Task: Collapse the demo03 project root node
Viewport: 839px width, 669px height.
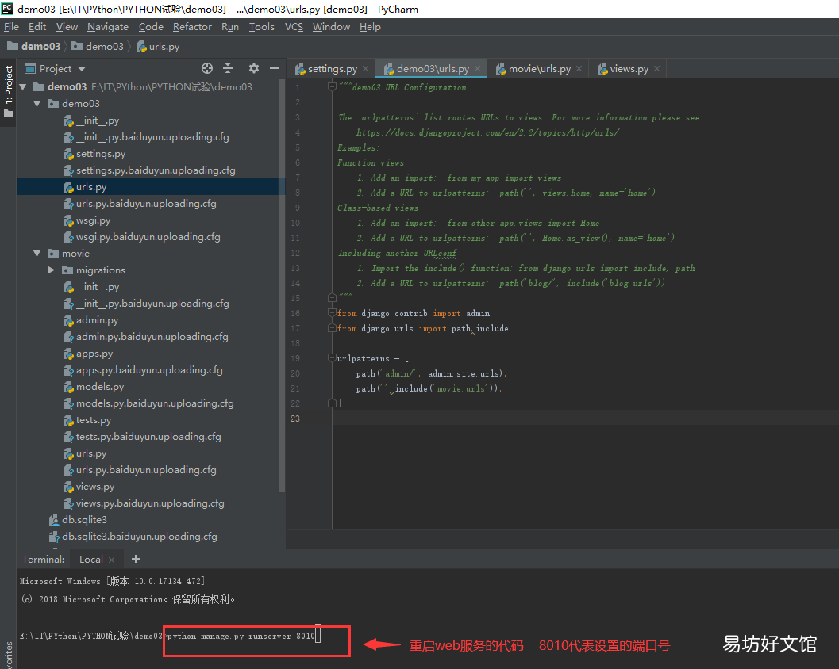Action: 23,87
